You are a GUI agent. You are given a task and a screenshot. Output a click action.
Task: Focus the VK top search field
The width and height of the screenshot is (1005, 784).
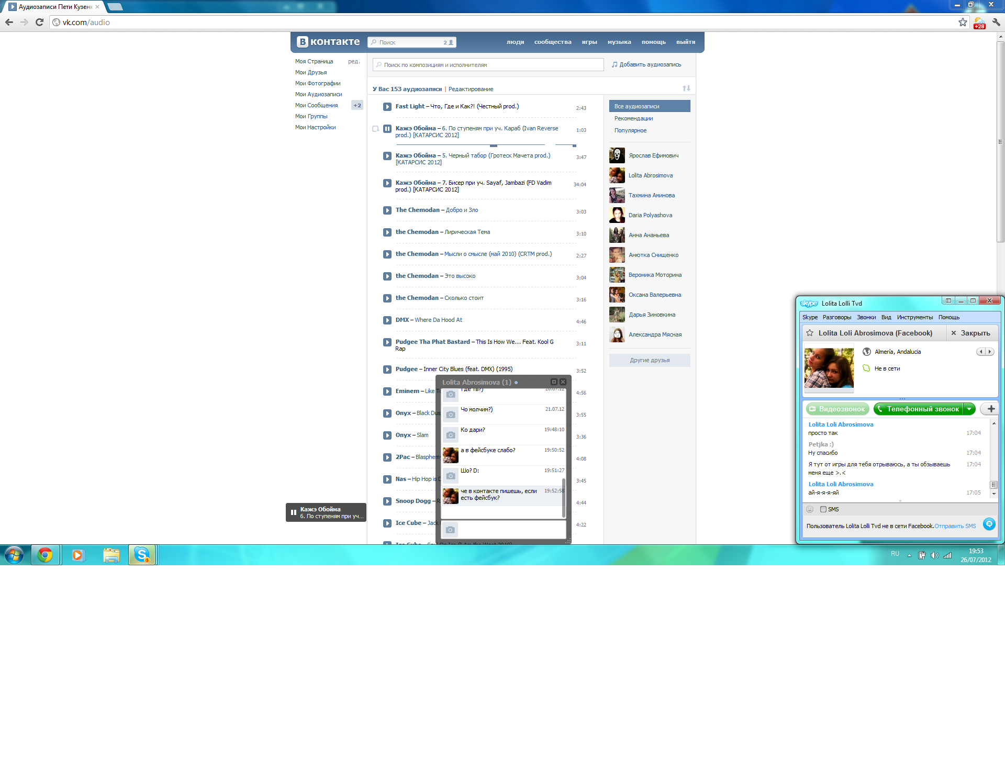click(412, 42)
